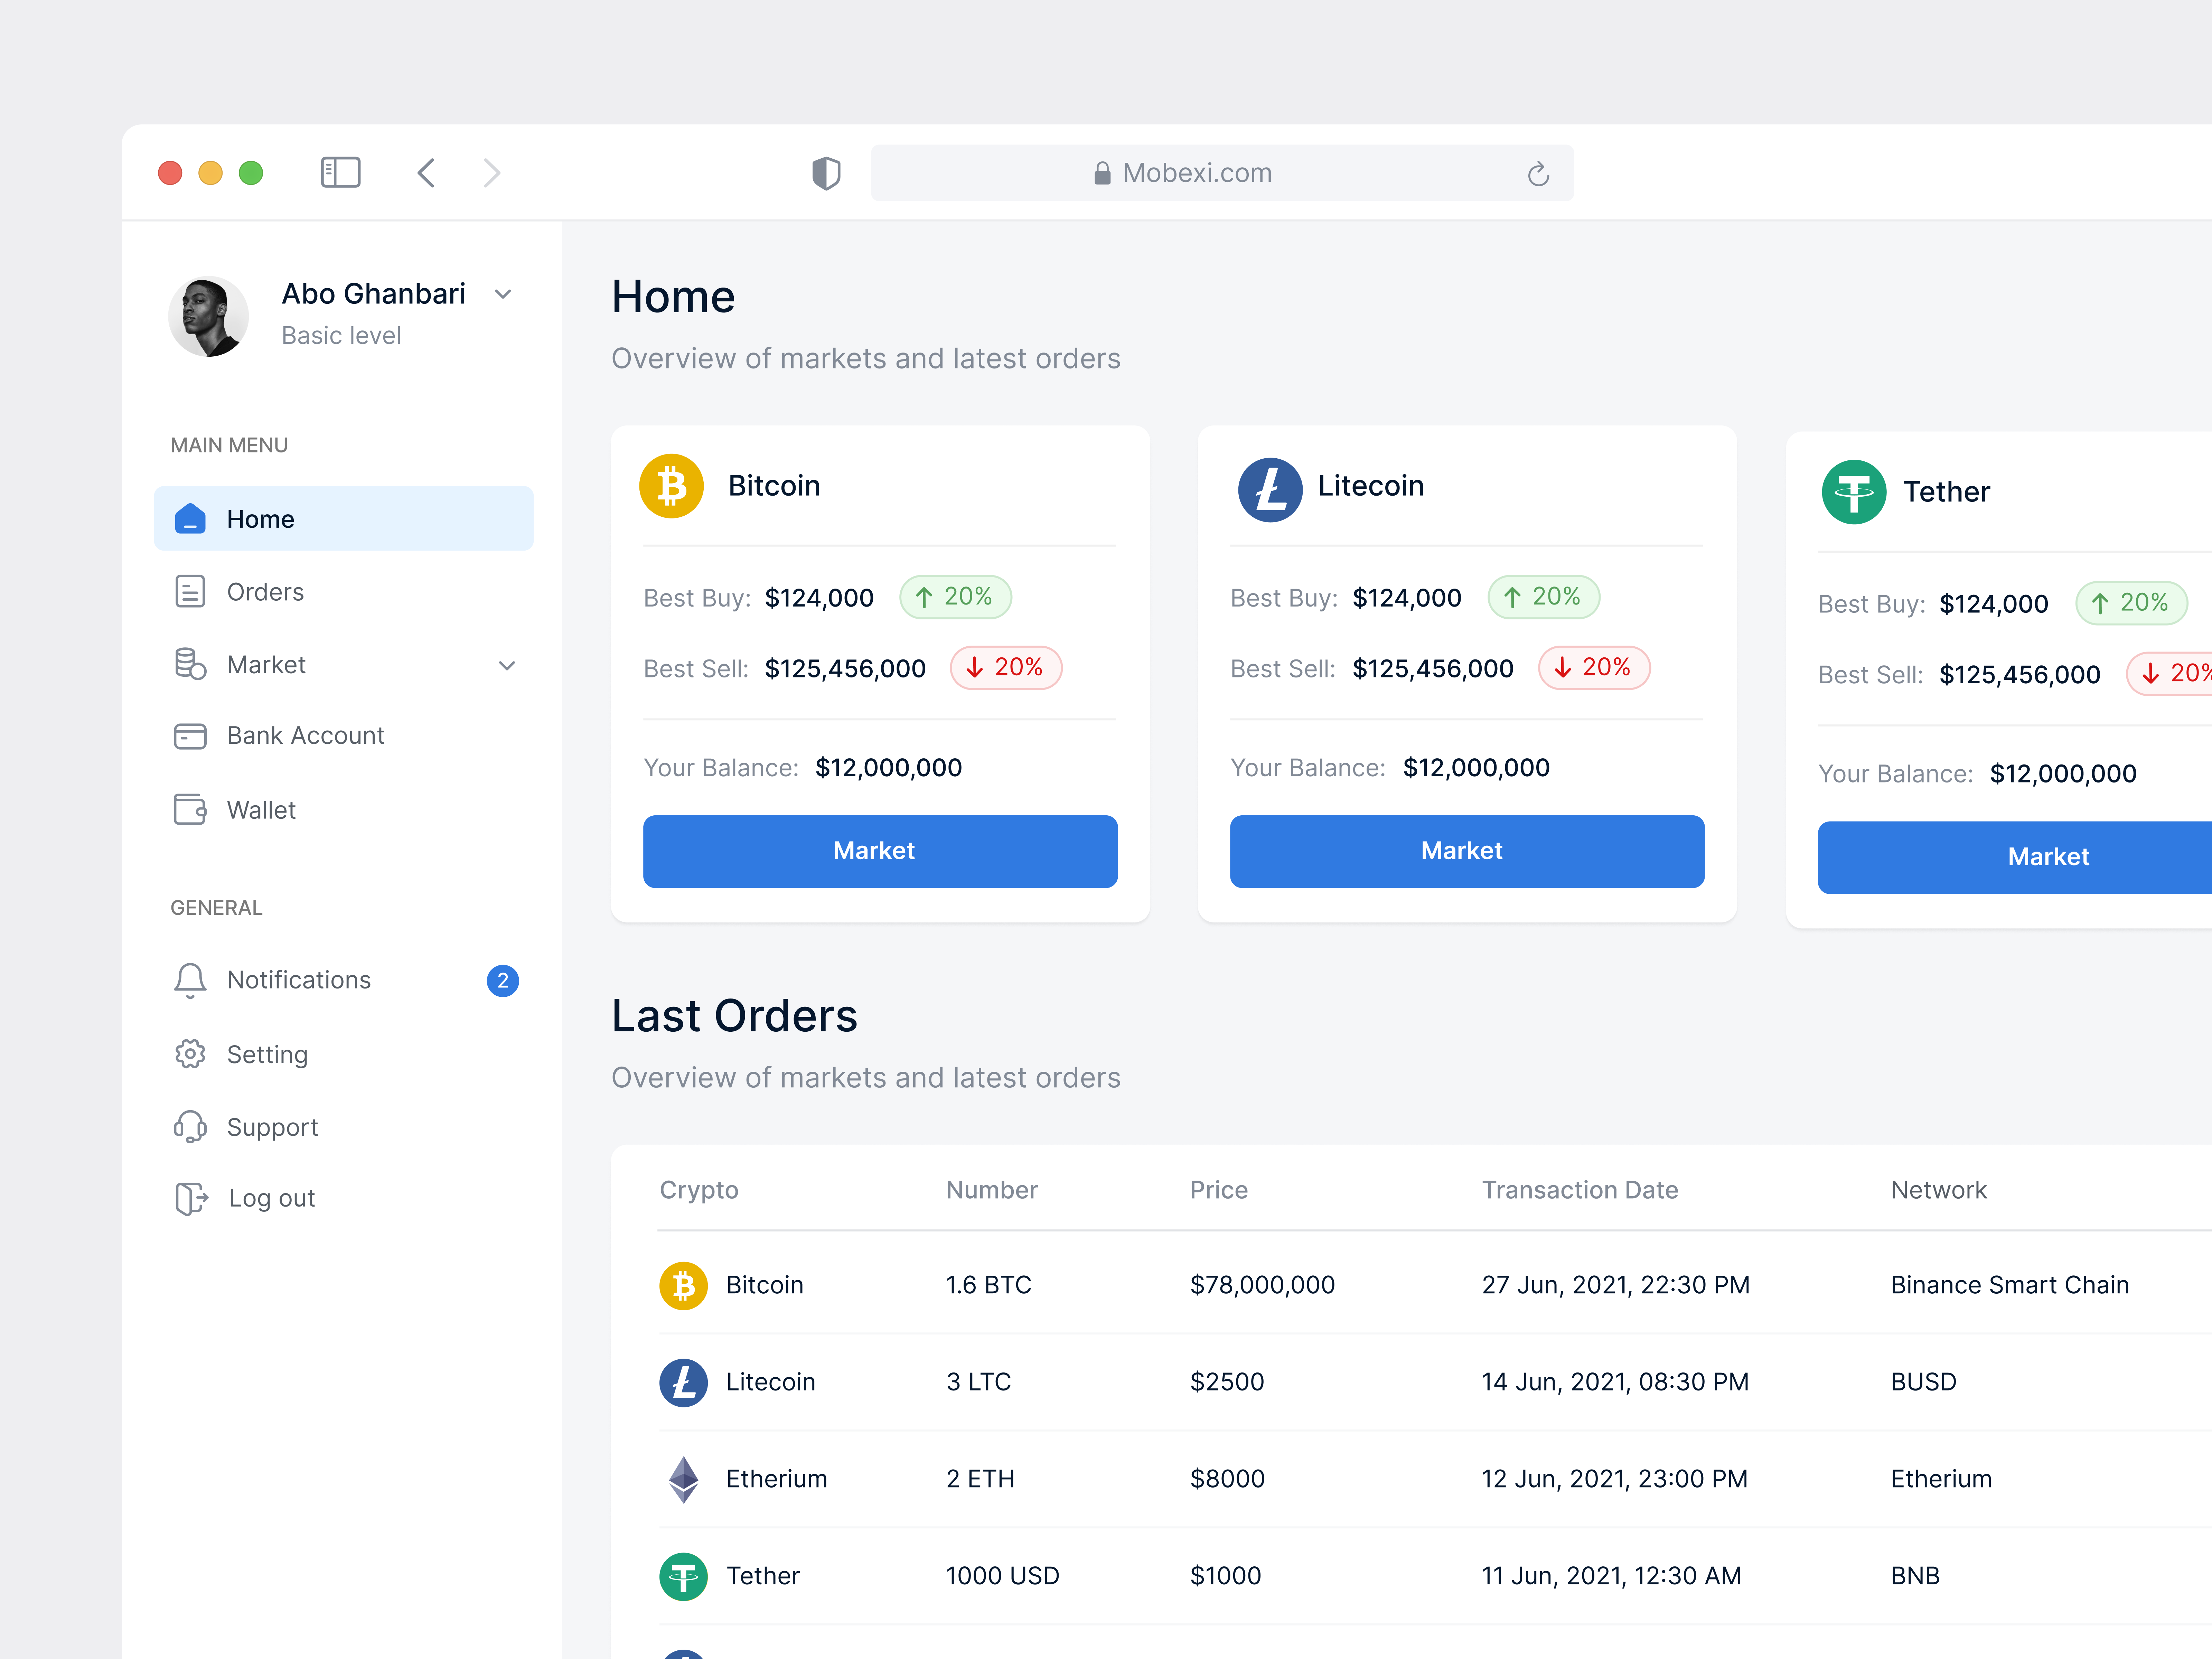This screenshot has height=1659, width=2212.
Task: Click the Setting gear icon
Action: click(190, 1054)
